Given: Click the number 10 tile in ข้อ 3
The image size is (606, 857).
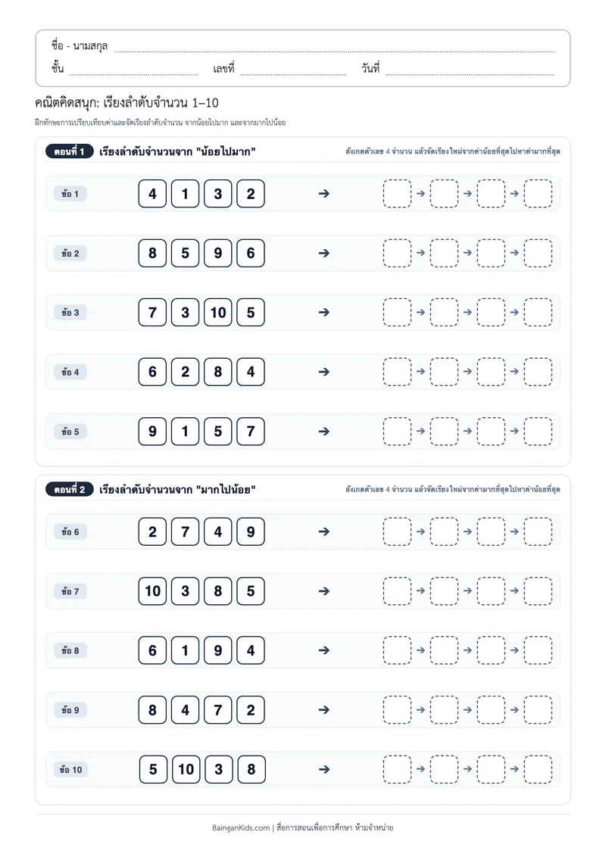Looking at the screenshot, I should pyautogui.click(x=217, y=312).
